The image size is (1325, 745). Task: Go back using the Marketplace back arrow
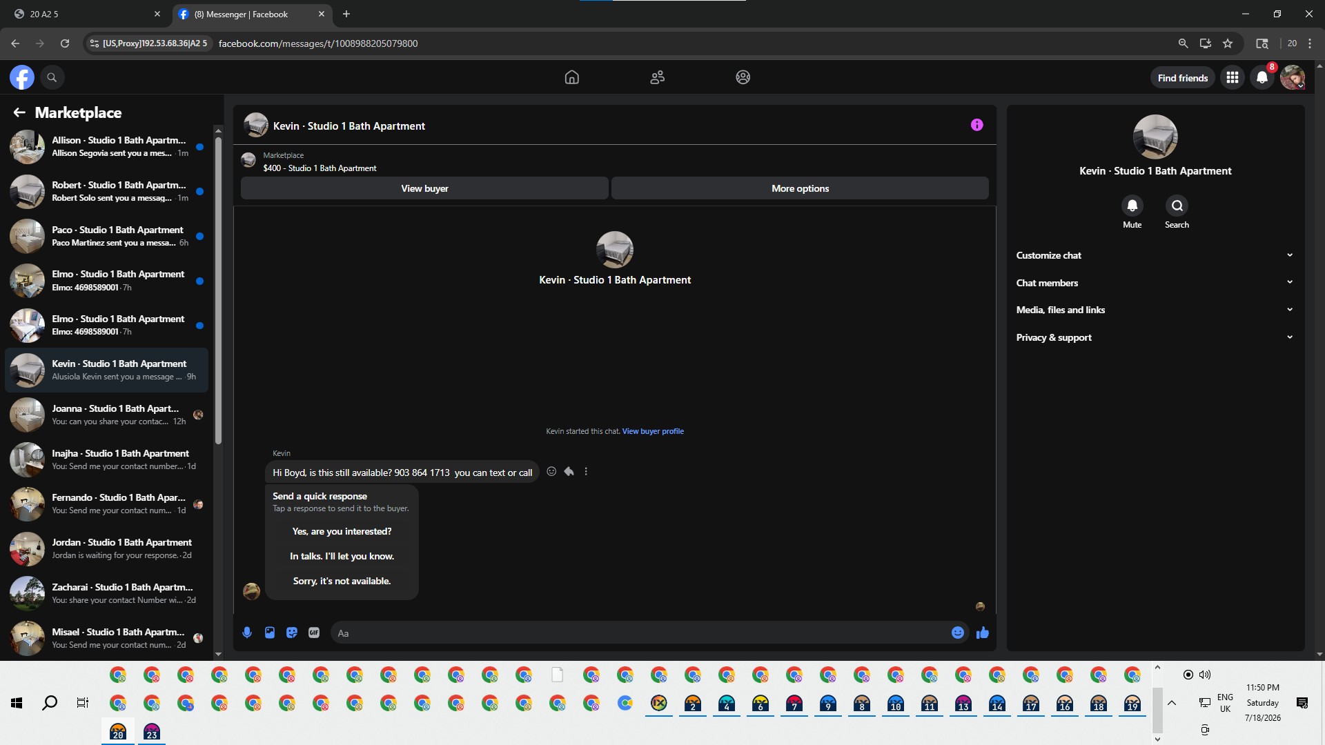[x=19, y=112]
